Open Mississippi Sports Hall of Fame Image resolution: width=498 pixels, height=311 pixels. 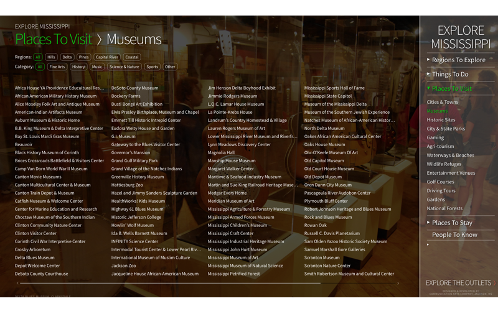334,88
